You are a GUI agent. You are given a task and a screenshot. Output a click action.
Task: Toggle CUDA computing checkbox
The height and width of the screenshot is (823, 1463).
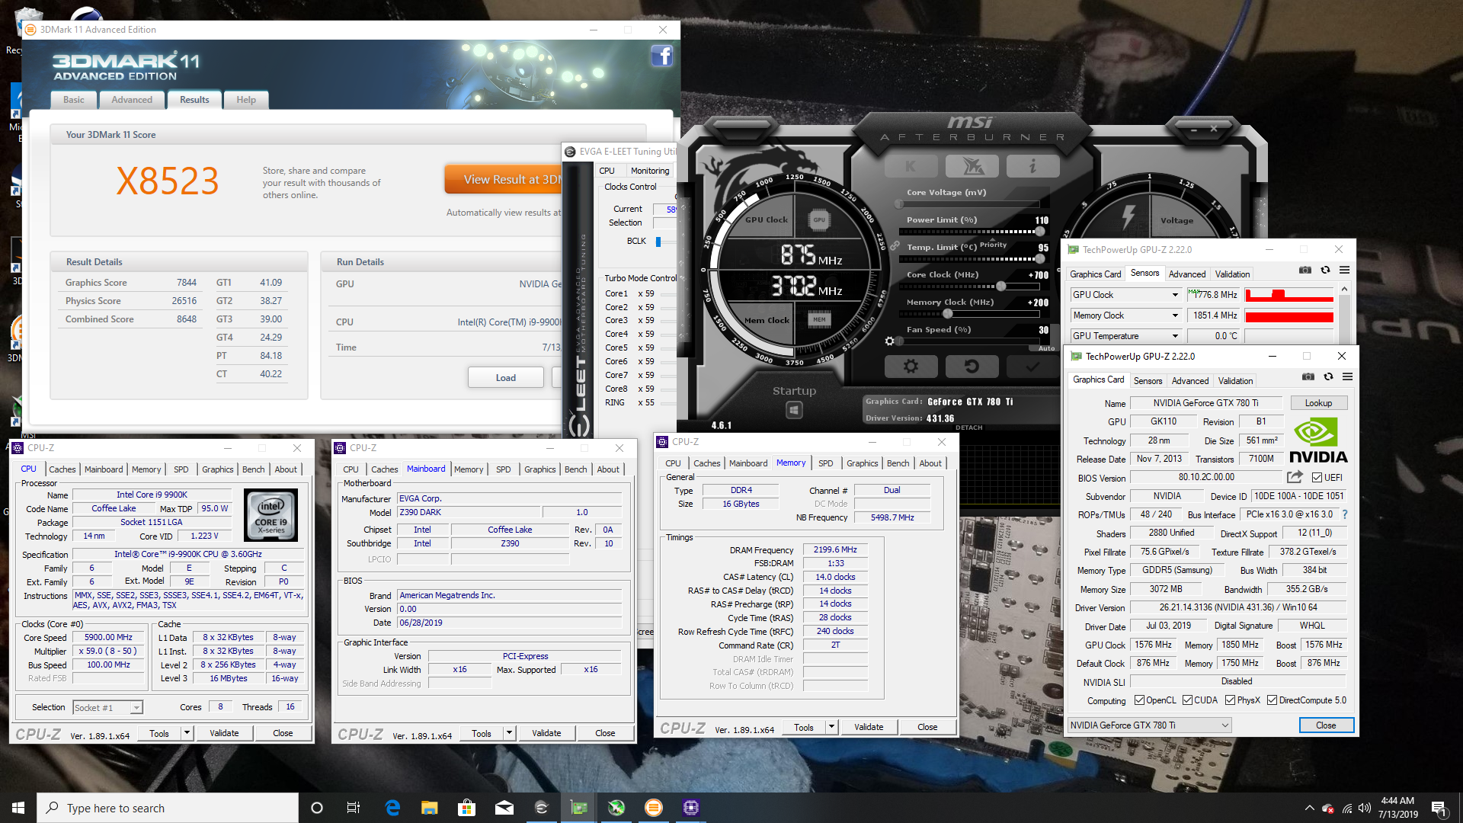pyautogui.click(x=1187, y=700)
